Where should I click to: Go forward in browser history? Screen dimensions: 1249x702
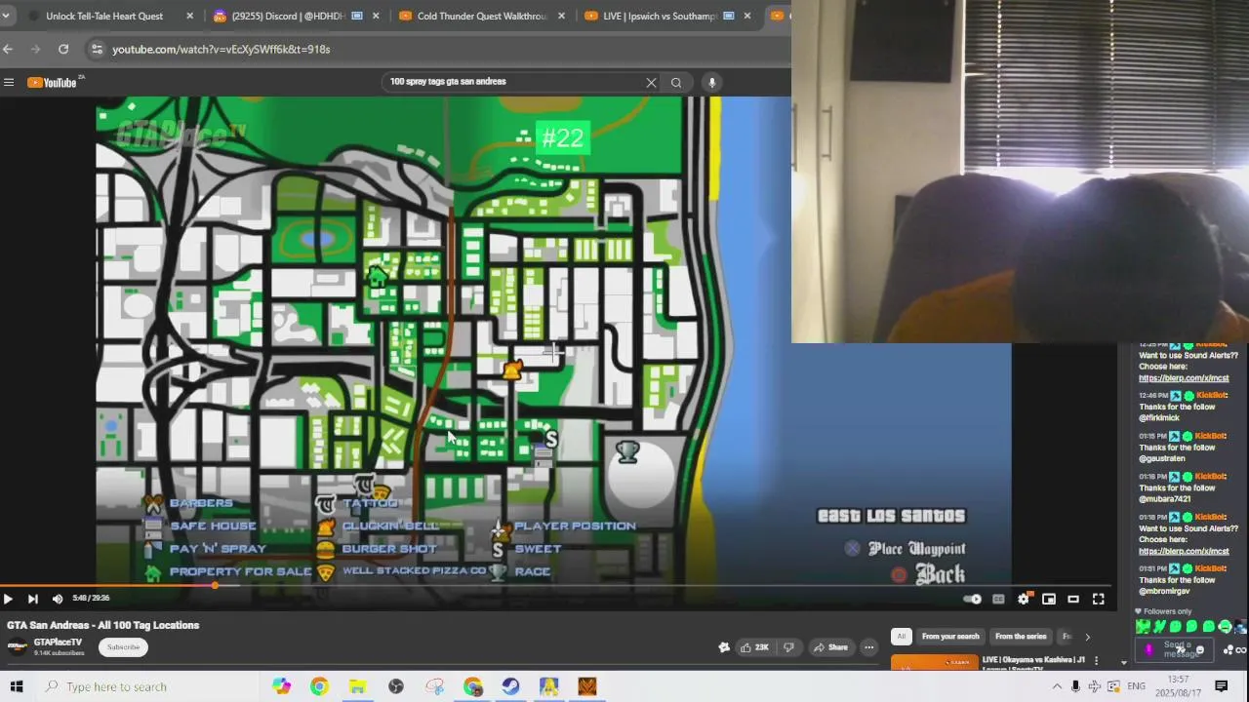36,49
